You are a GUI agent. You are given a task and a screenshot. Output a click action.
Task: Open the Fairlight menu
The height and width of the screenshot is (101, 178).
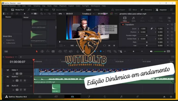86,6
